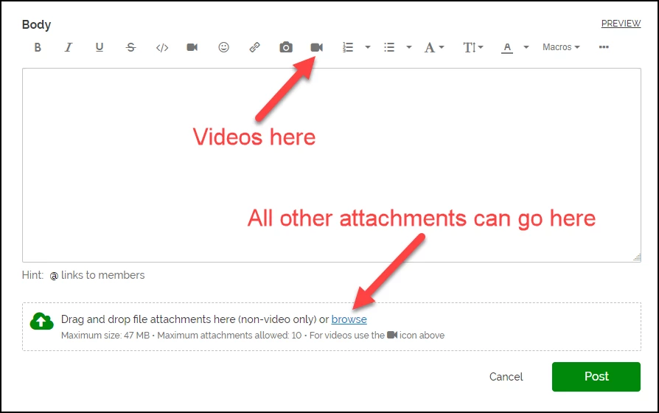Click the browse attachments link
The height and width of the screenshot is (413, 659).
pos(349,319)
